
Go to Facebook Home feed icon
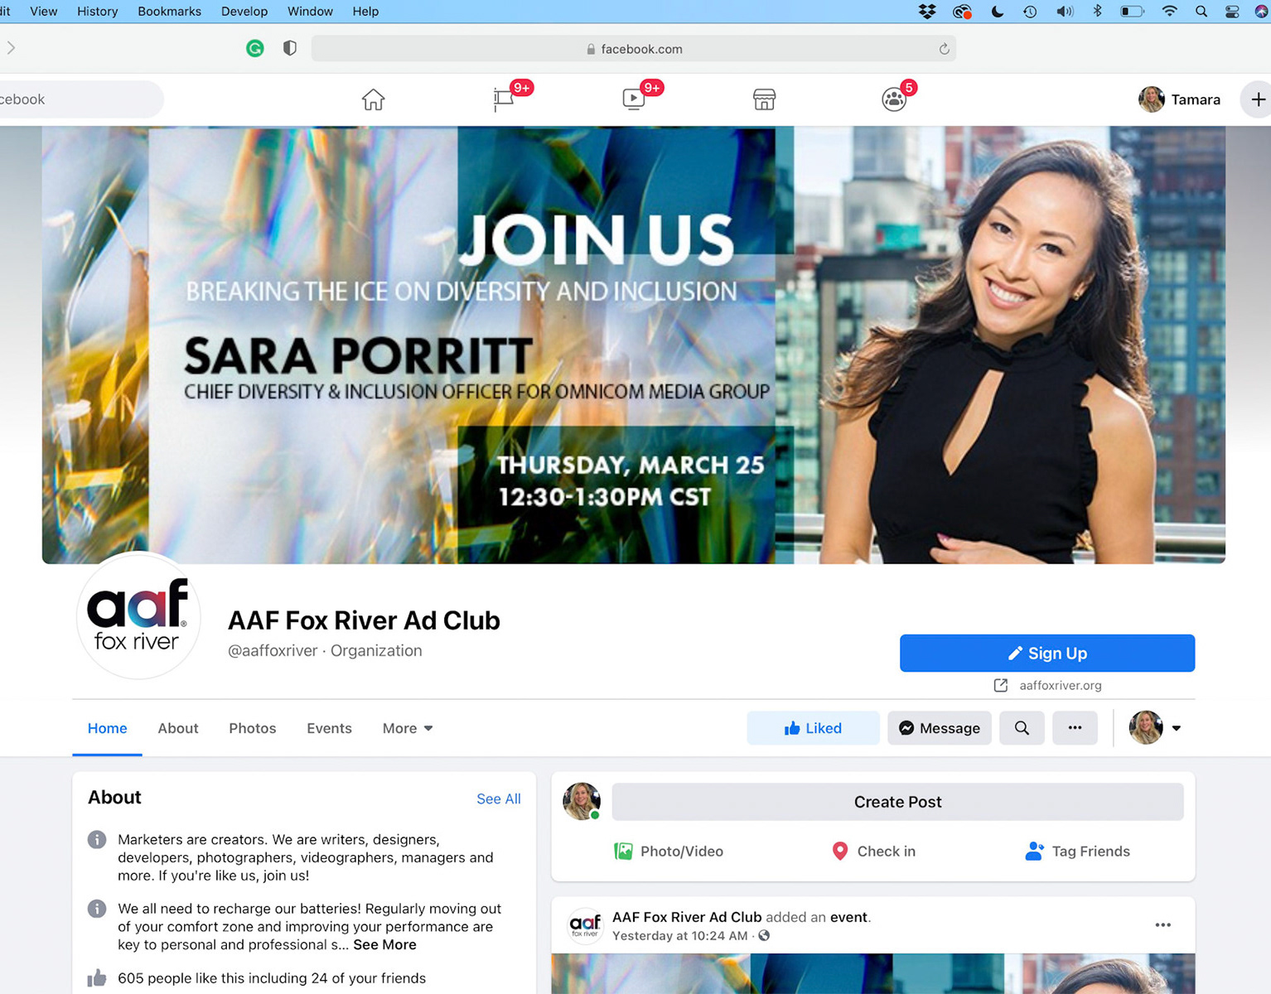pos(373,99)
